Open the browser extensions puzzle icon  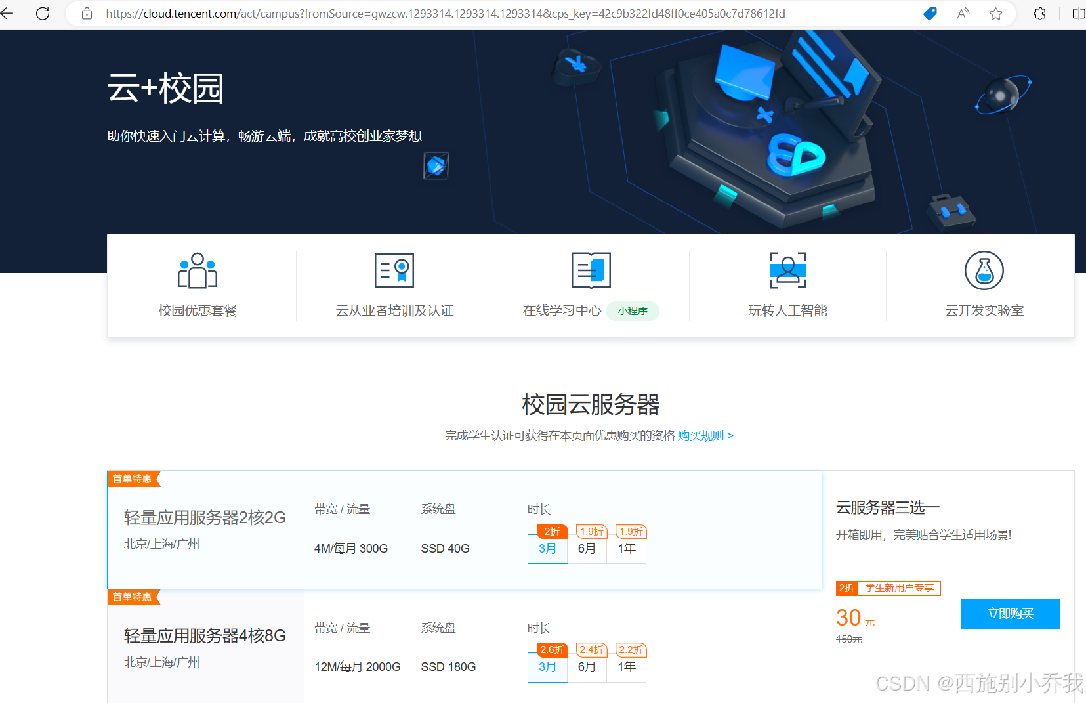click(x=1039, y=13)
